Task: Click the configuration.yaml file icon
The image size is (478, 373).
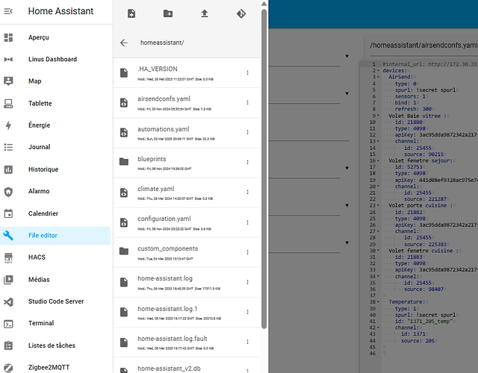Action: click(x=124, y=222)
